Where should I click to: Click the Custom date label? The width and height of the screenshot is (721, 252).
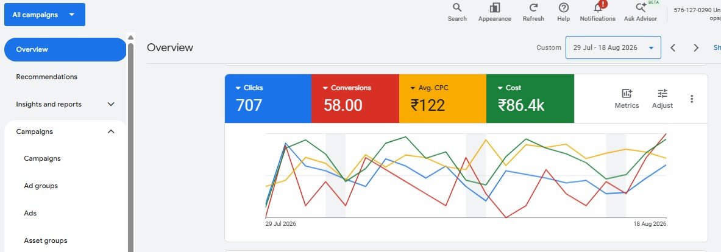[549, 47]
